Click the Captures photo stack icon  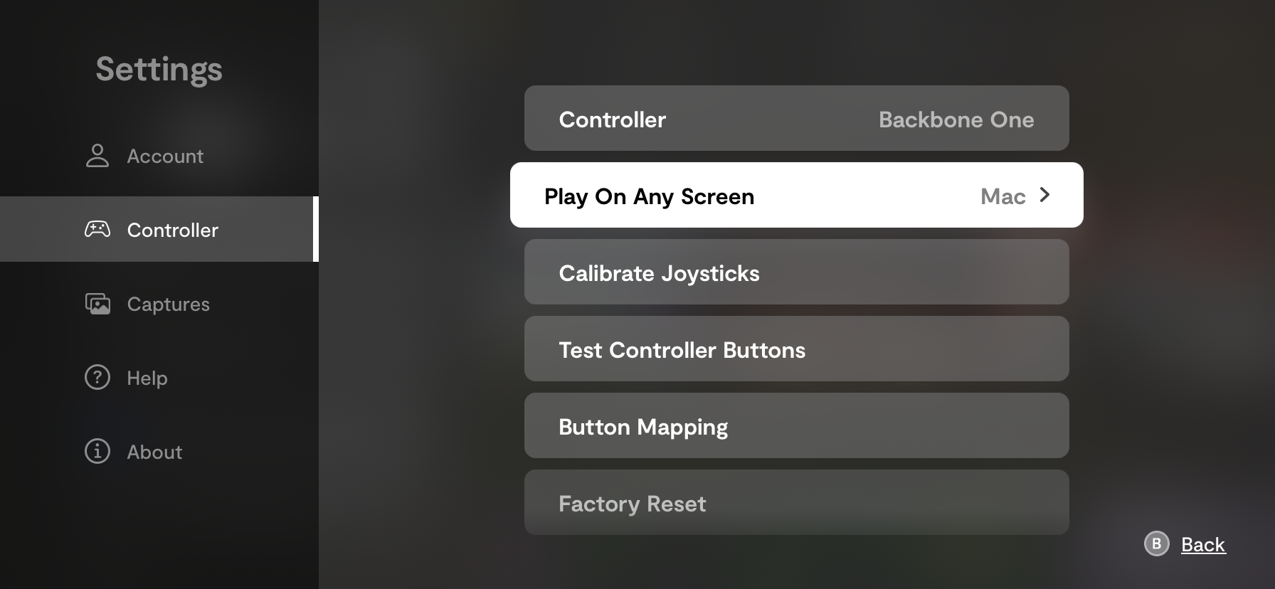(x=97, y=304)
